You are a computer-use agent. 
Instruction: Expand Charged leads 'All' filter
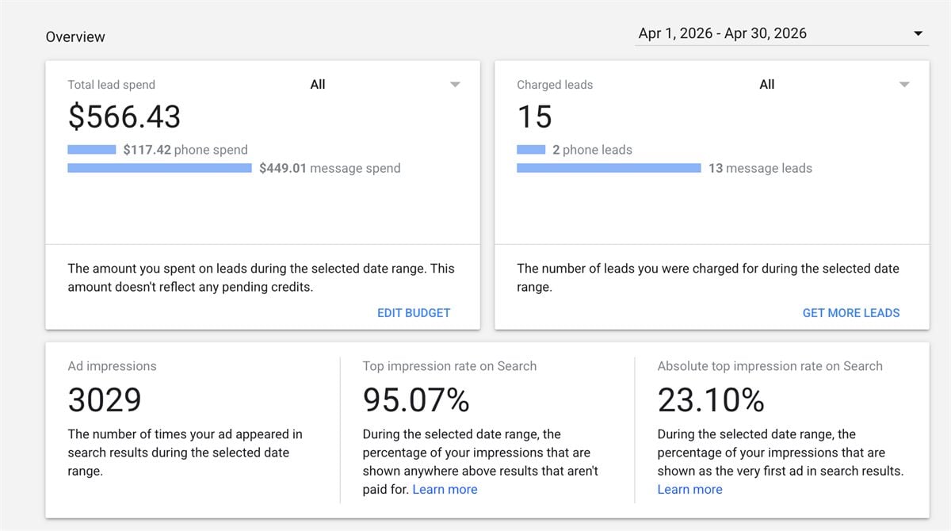tap(835, 84)
